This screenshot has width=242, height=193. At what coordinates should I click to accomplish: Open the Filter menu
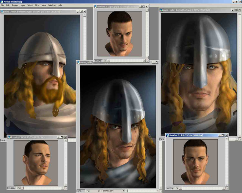point(37,5)
